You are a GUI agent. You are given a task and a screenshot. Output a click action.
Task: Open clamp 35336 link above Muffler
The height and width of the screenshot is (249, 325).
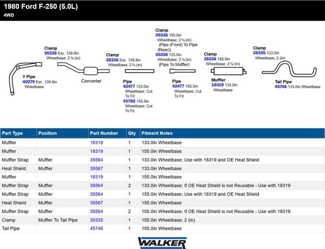tap(210, 59)
